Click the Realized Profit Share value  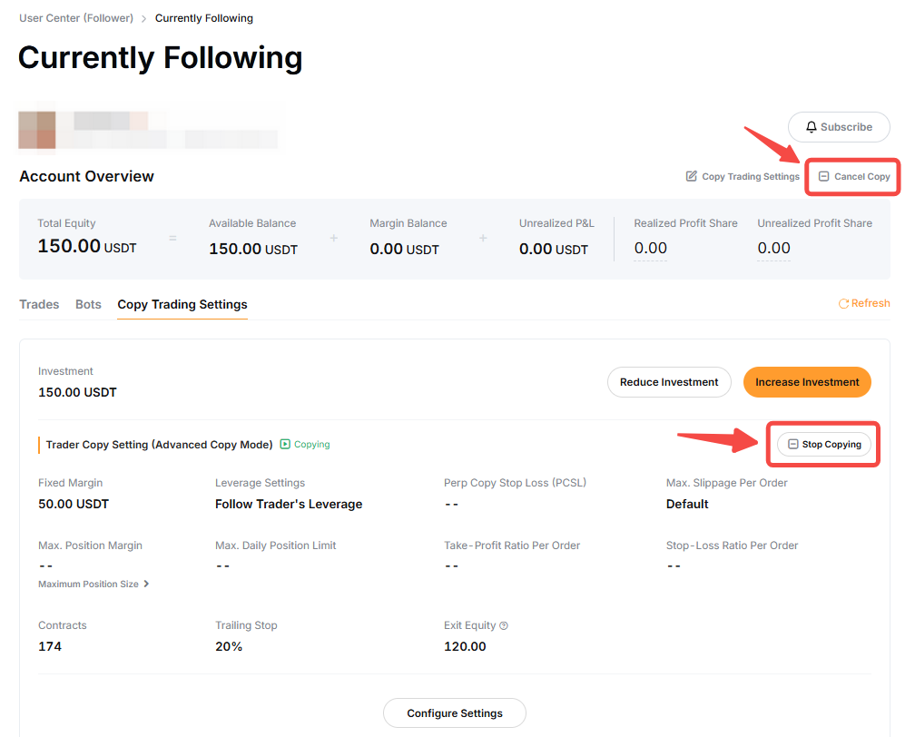coord(651,249)
